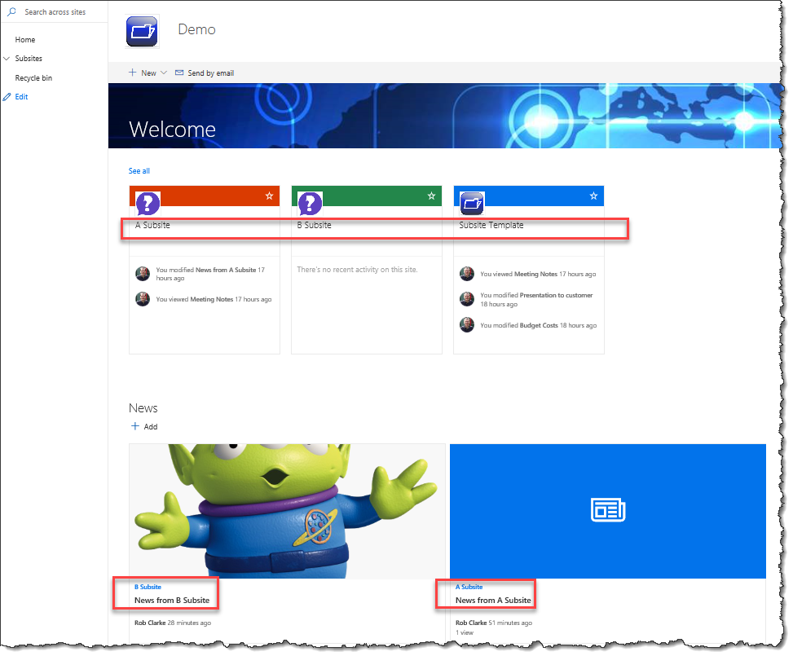Click the pencil Edit icon in sidebar
The height and width of the screenshot is (656, 793).
(x=7, y=97)
